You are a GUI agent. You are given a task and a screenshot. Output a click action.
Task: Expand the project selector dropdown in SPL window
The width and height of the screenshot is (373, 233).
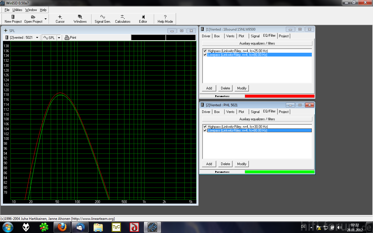click(x=37, y=38)
